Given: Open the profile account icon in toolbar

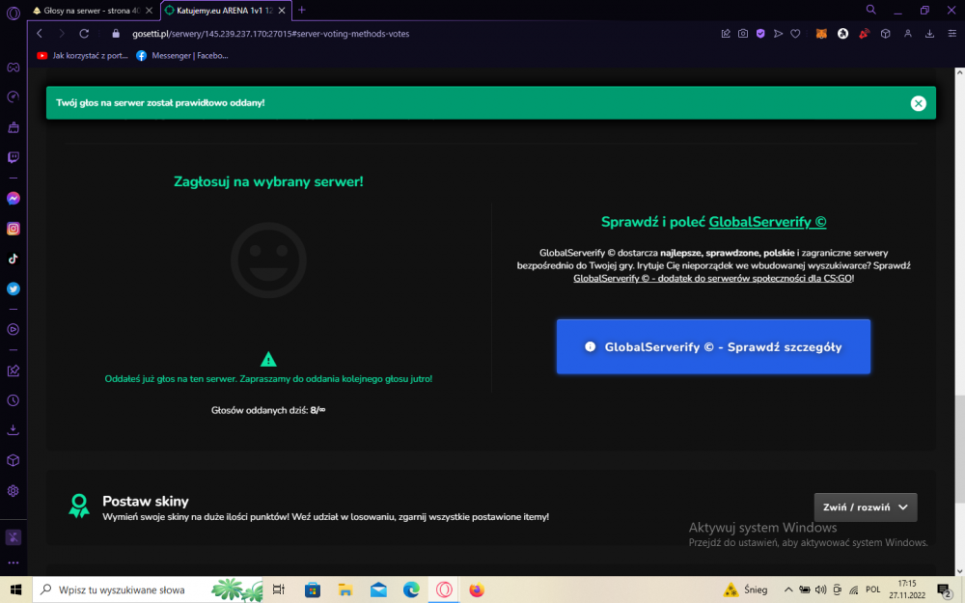Looking at the screenshot, I should pyautogui.click(x=908, y=34).
